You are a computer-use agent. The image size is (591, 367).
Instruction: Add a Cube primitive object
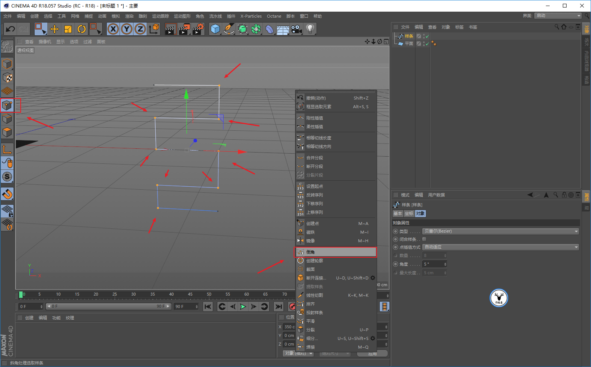pos(215,29)
